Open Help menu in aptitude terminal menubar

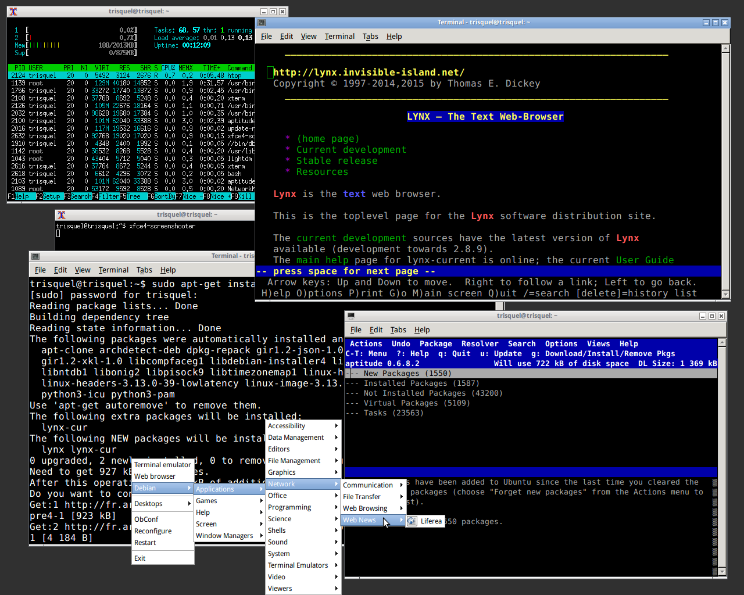pos(422,329)
